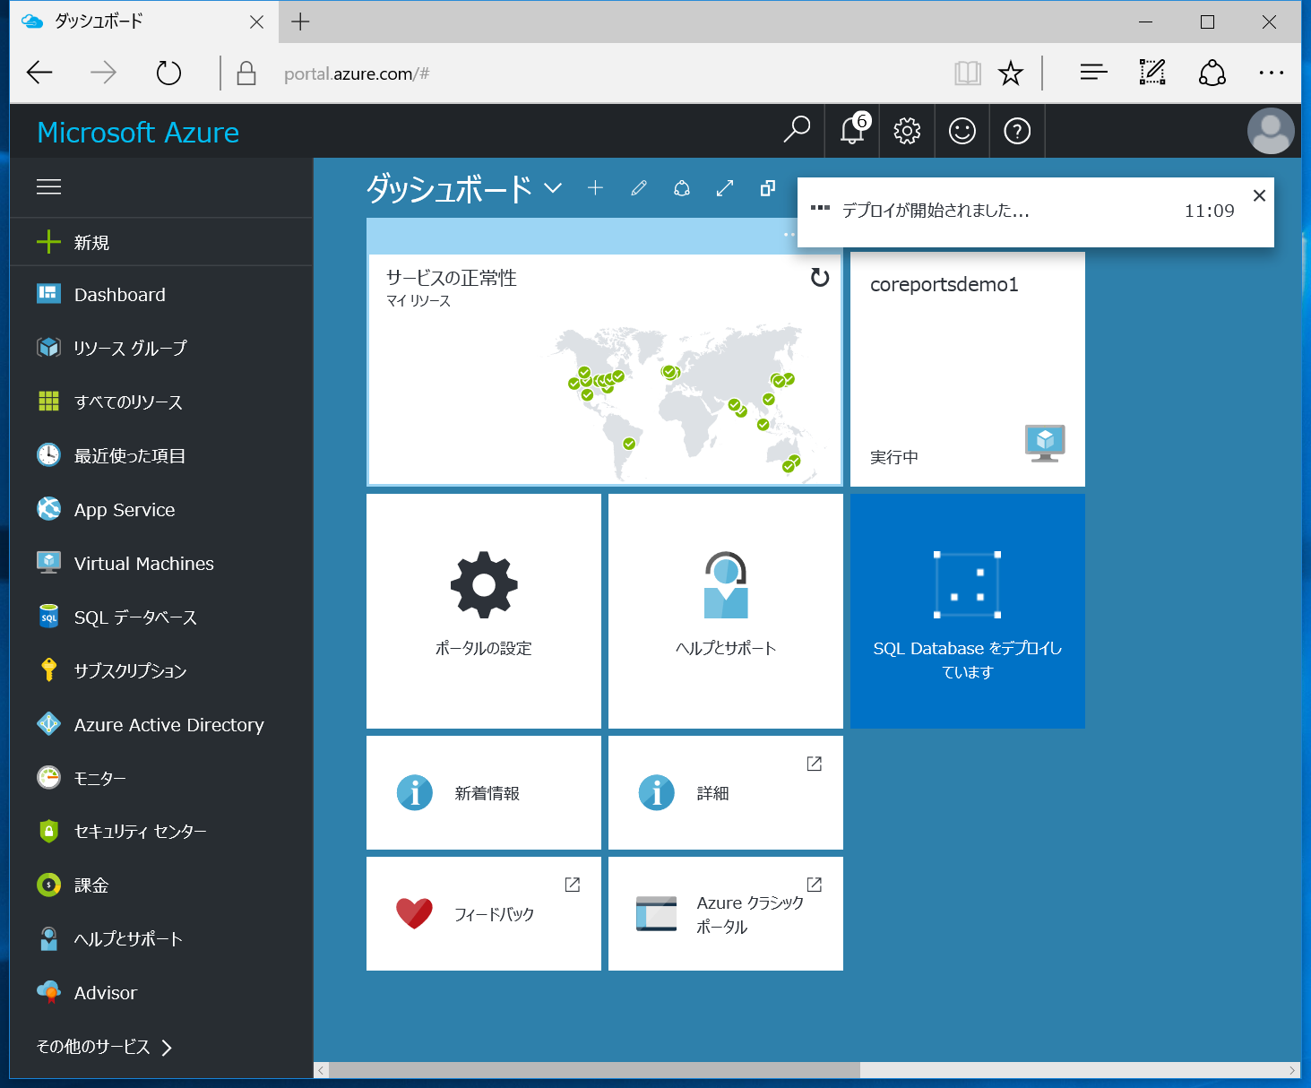1311x1088 pixels.
Task: Open セキュリティ センター in sidebar
Action: [161, 832]
